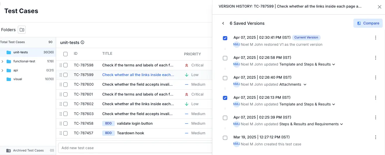Uncheck the 02:30:41 PM current version checkbox
Screen dimensions: 385x155
225,38
